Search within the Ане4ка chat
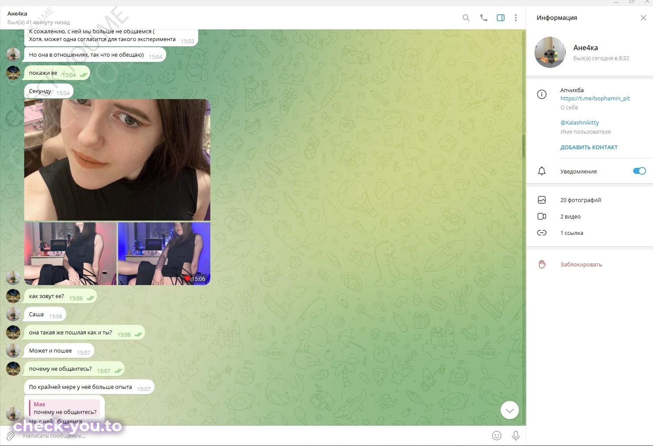653x446 pixels. [466, 18]
